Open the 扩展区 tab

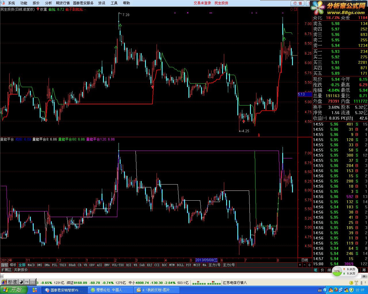click(x=6, y=270)
